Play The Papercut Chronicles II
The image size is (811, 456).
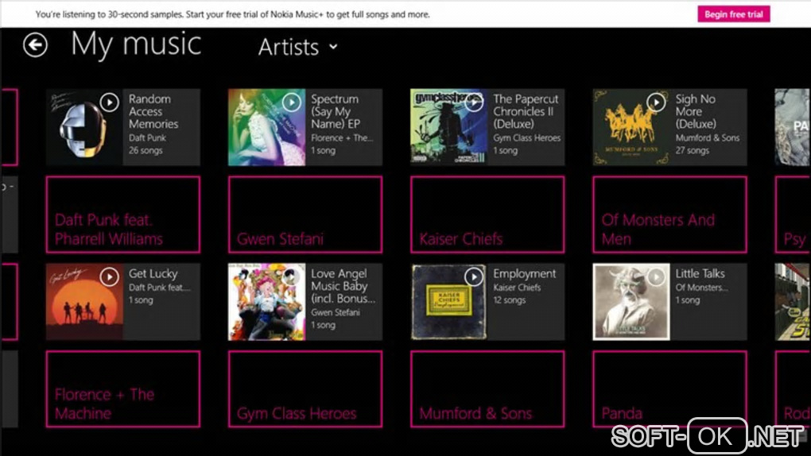(474, 102)
